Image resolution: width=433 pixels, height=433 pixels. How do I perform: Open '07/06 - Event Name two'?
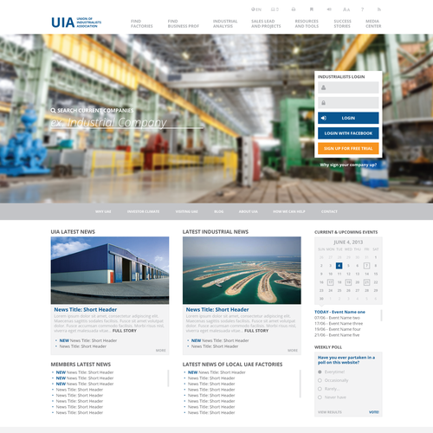[337, 318]
